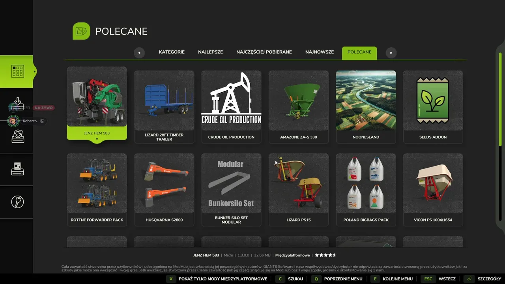The height and width of the screenshot is (284, 505).
Task: Click the SZUKAJ button
Action: 296,279
